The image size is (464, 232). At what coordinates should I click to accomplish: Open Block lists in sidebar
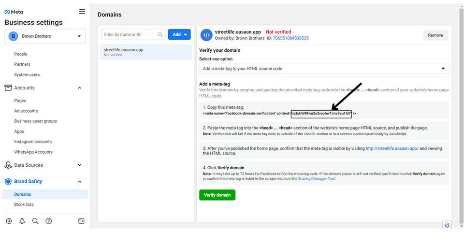click(x=24, y=204)
